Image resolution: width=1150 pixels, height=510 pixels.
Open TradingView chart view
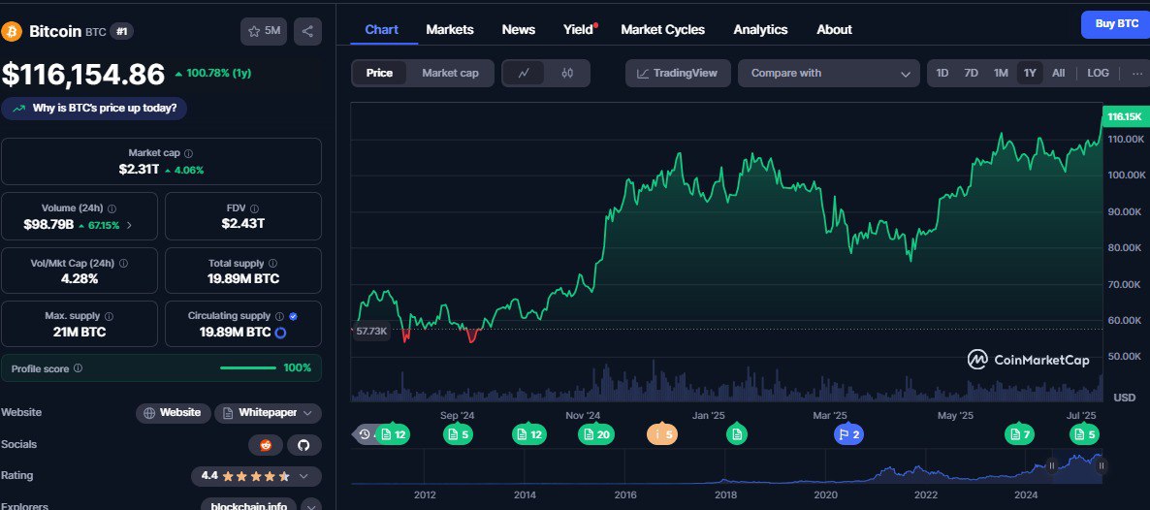coord(678,73)
